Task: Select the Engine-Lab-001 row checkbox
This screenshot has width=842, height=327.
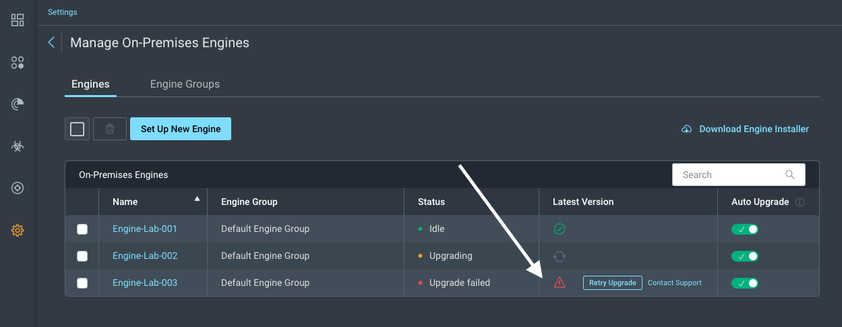Action: (82, 229)
